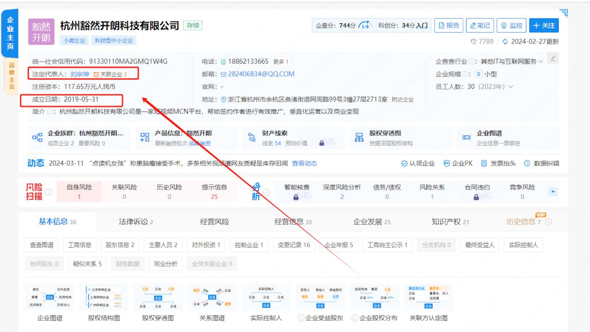The width and height of the screenshot is (590, 332).
Task: Click the 报告 report button
Action: coord(448,25)
